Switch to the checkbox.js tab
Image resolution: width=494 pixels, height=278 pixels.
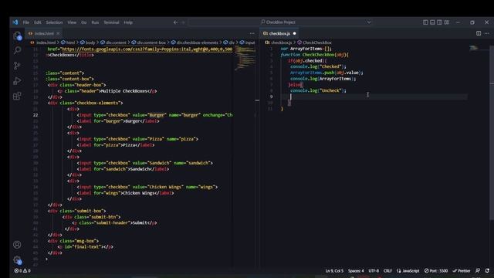click(x=279, y=33)
